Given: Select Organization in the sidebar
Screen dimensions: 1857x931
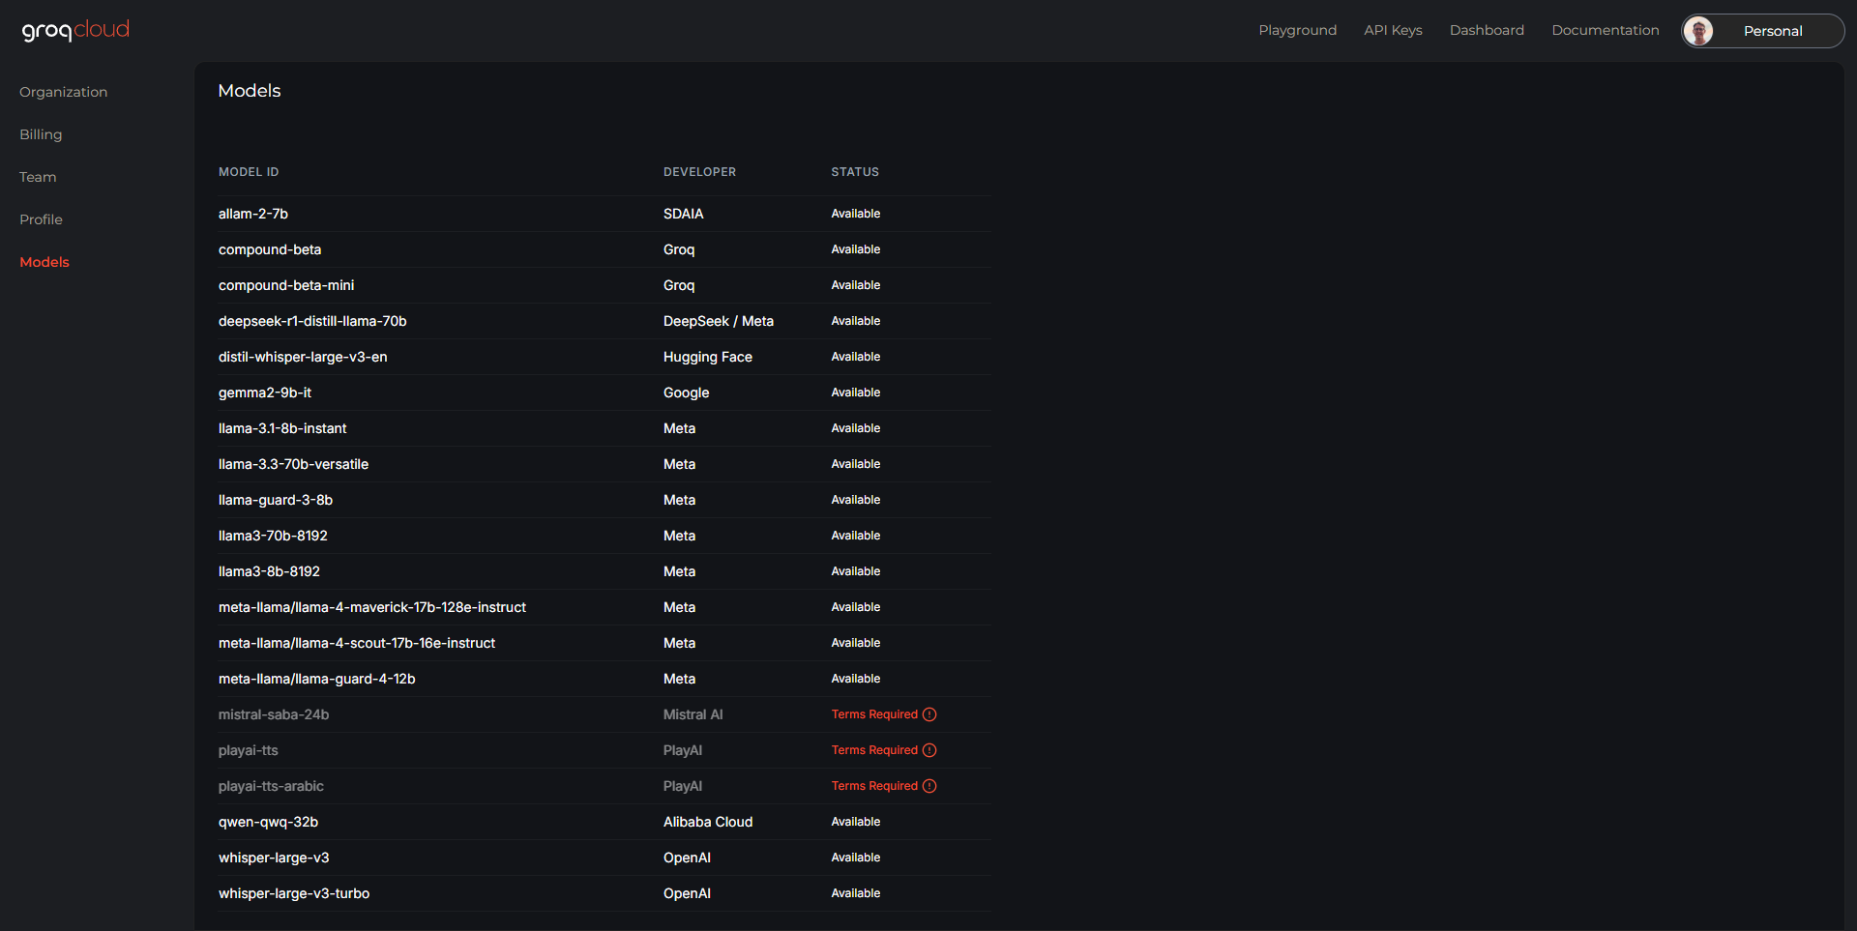Looking at the screenshot, I should 64,92.
